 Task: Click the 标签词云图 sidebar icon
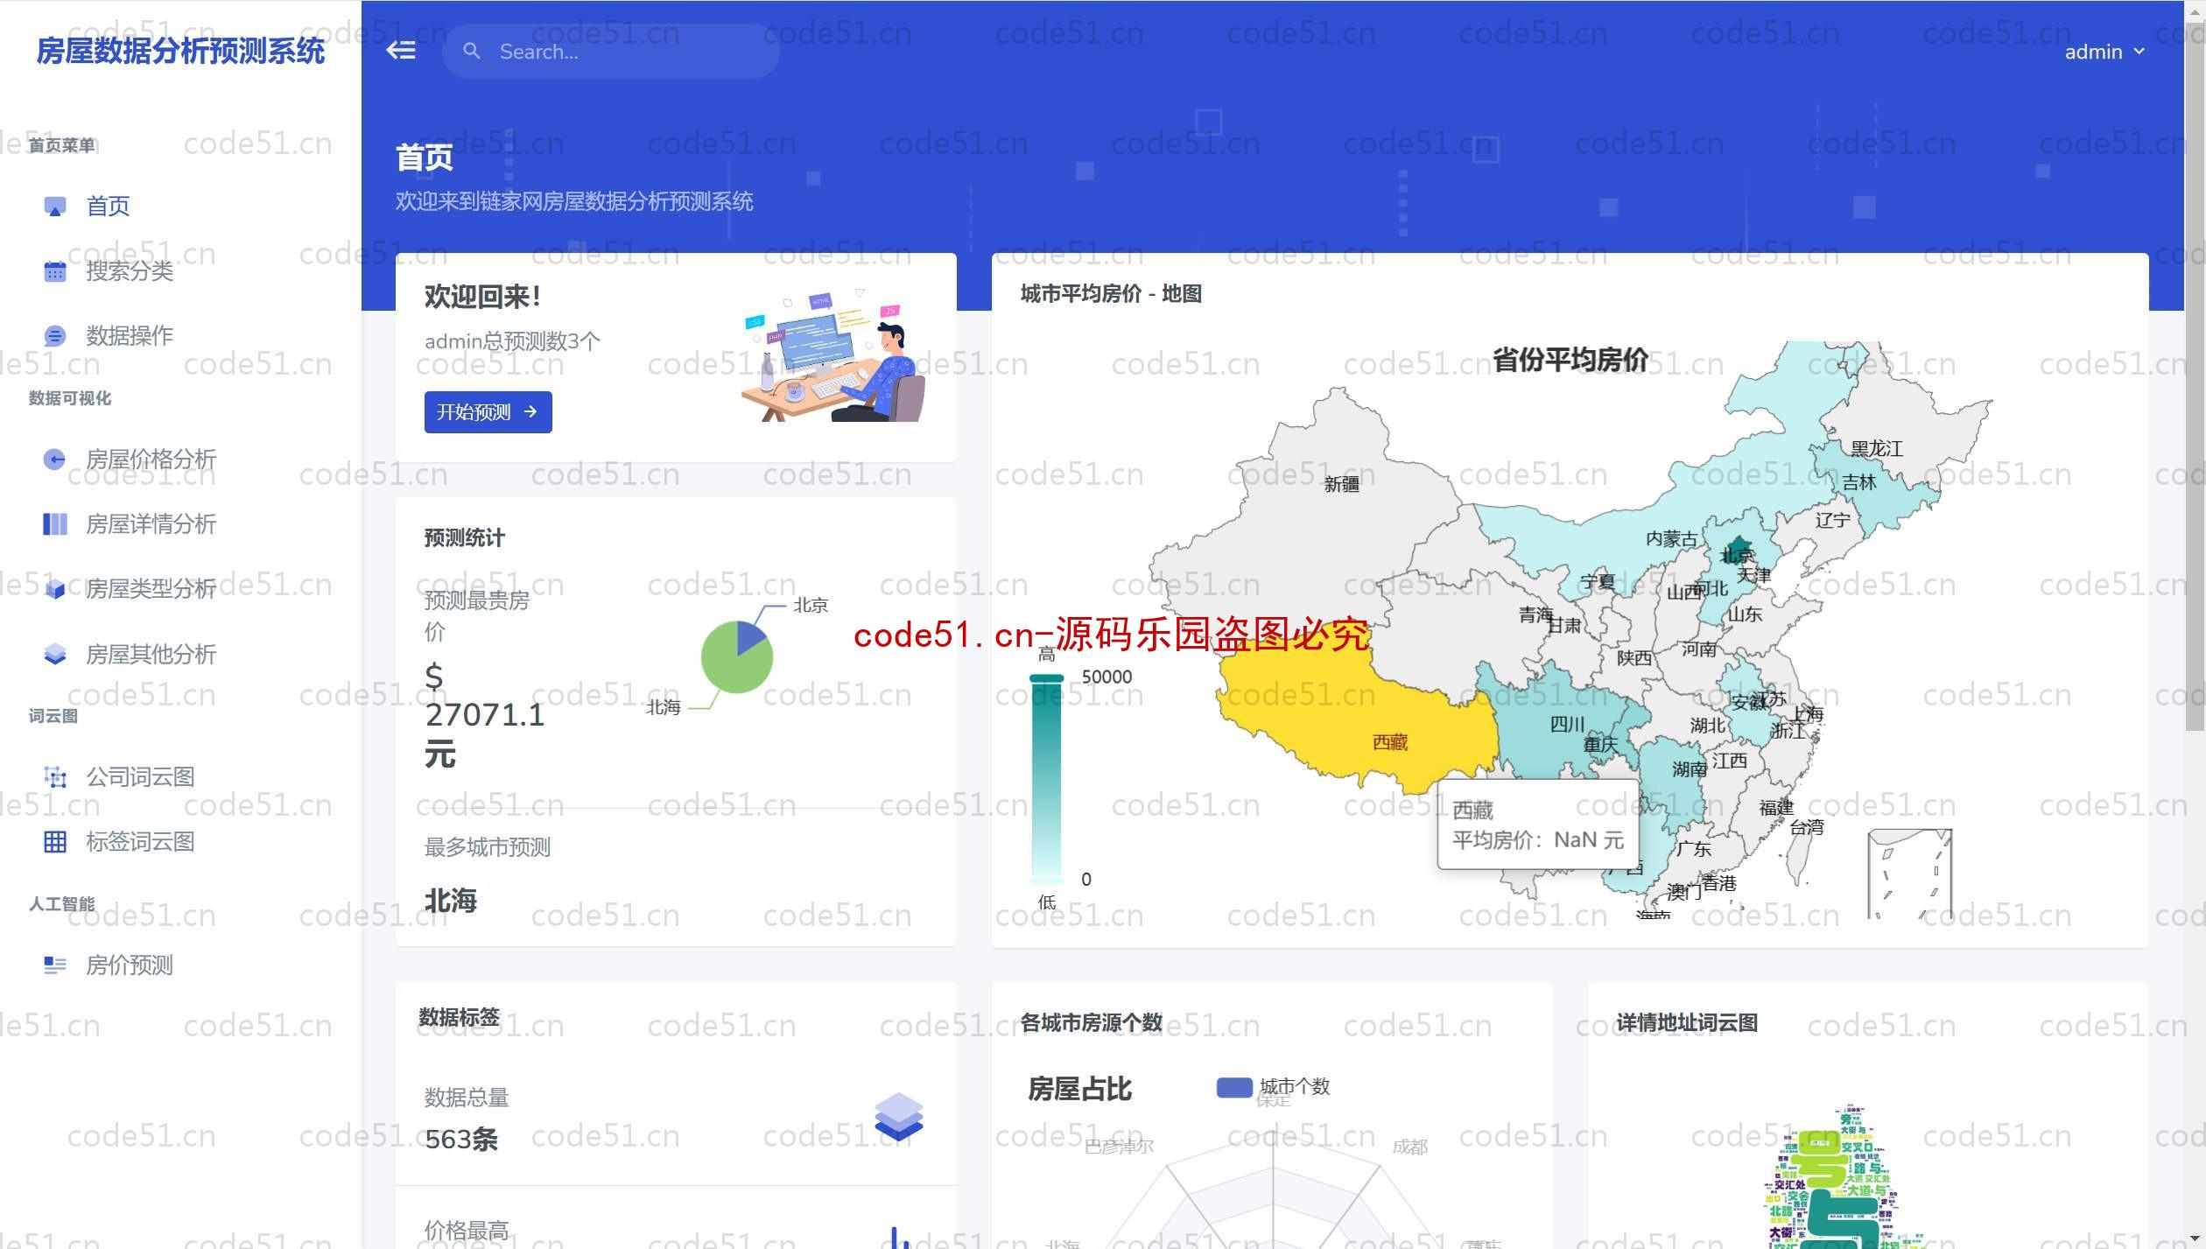pyautogui.click(x=54, y=839)
